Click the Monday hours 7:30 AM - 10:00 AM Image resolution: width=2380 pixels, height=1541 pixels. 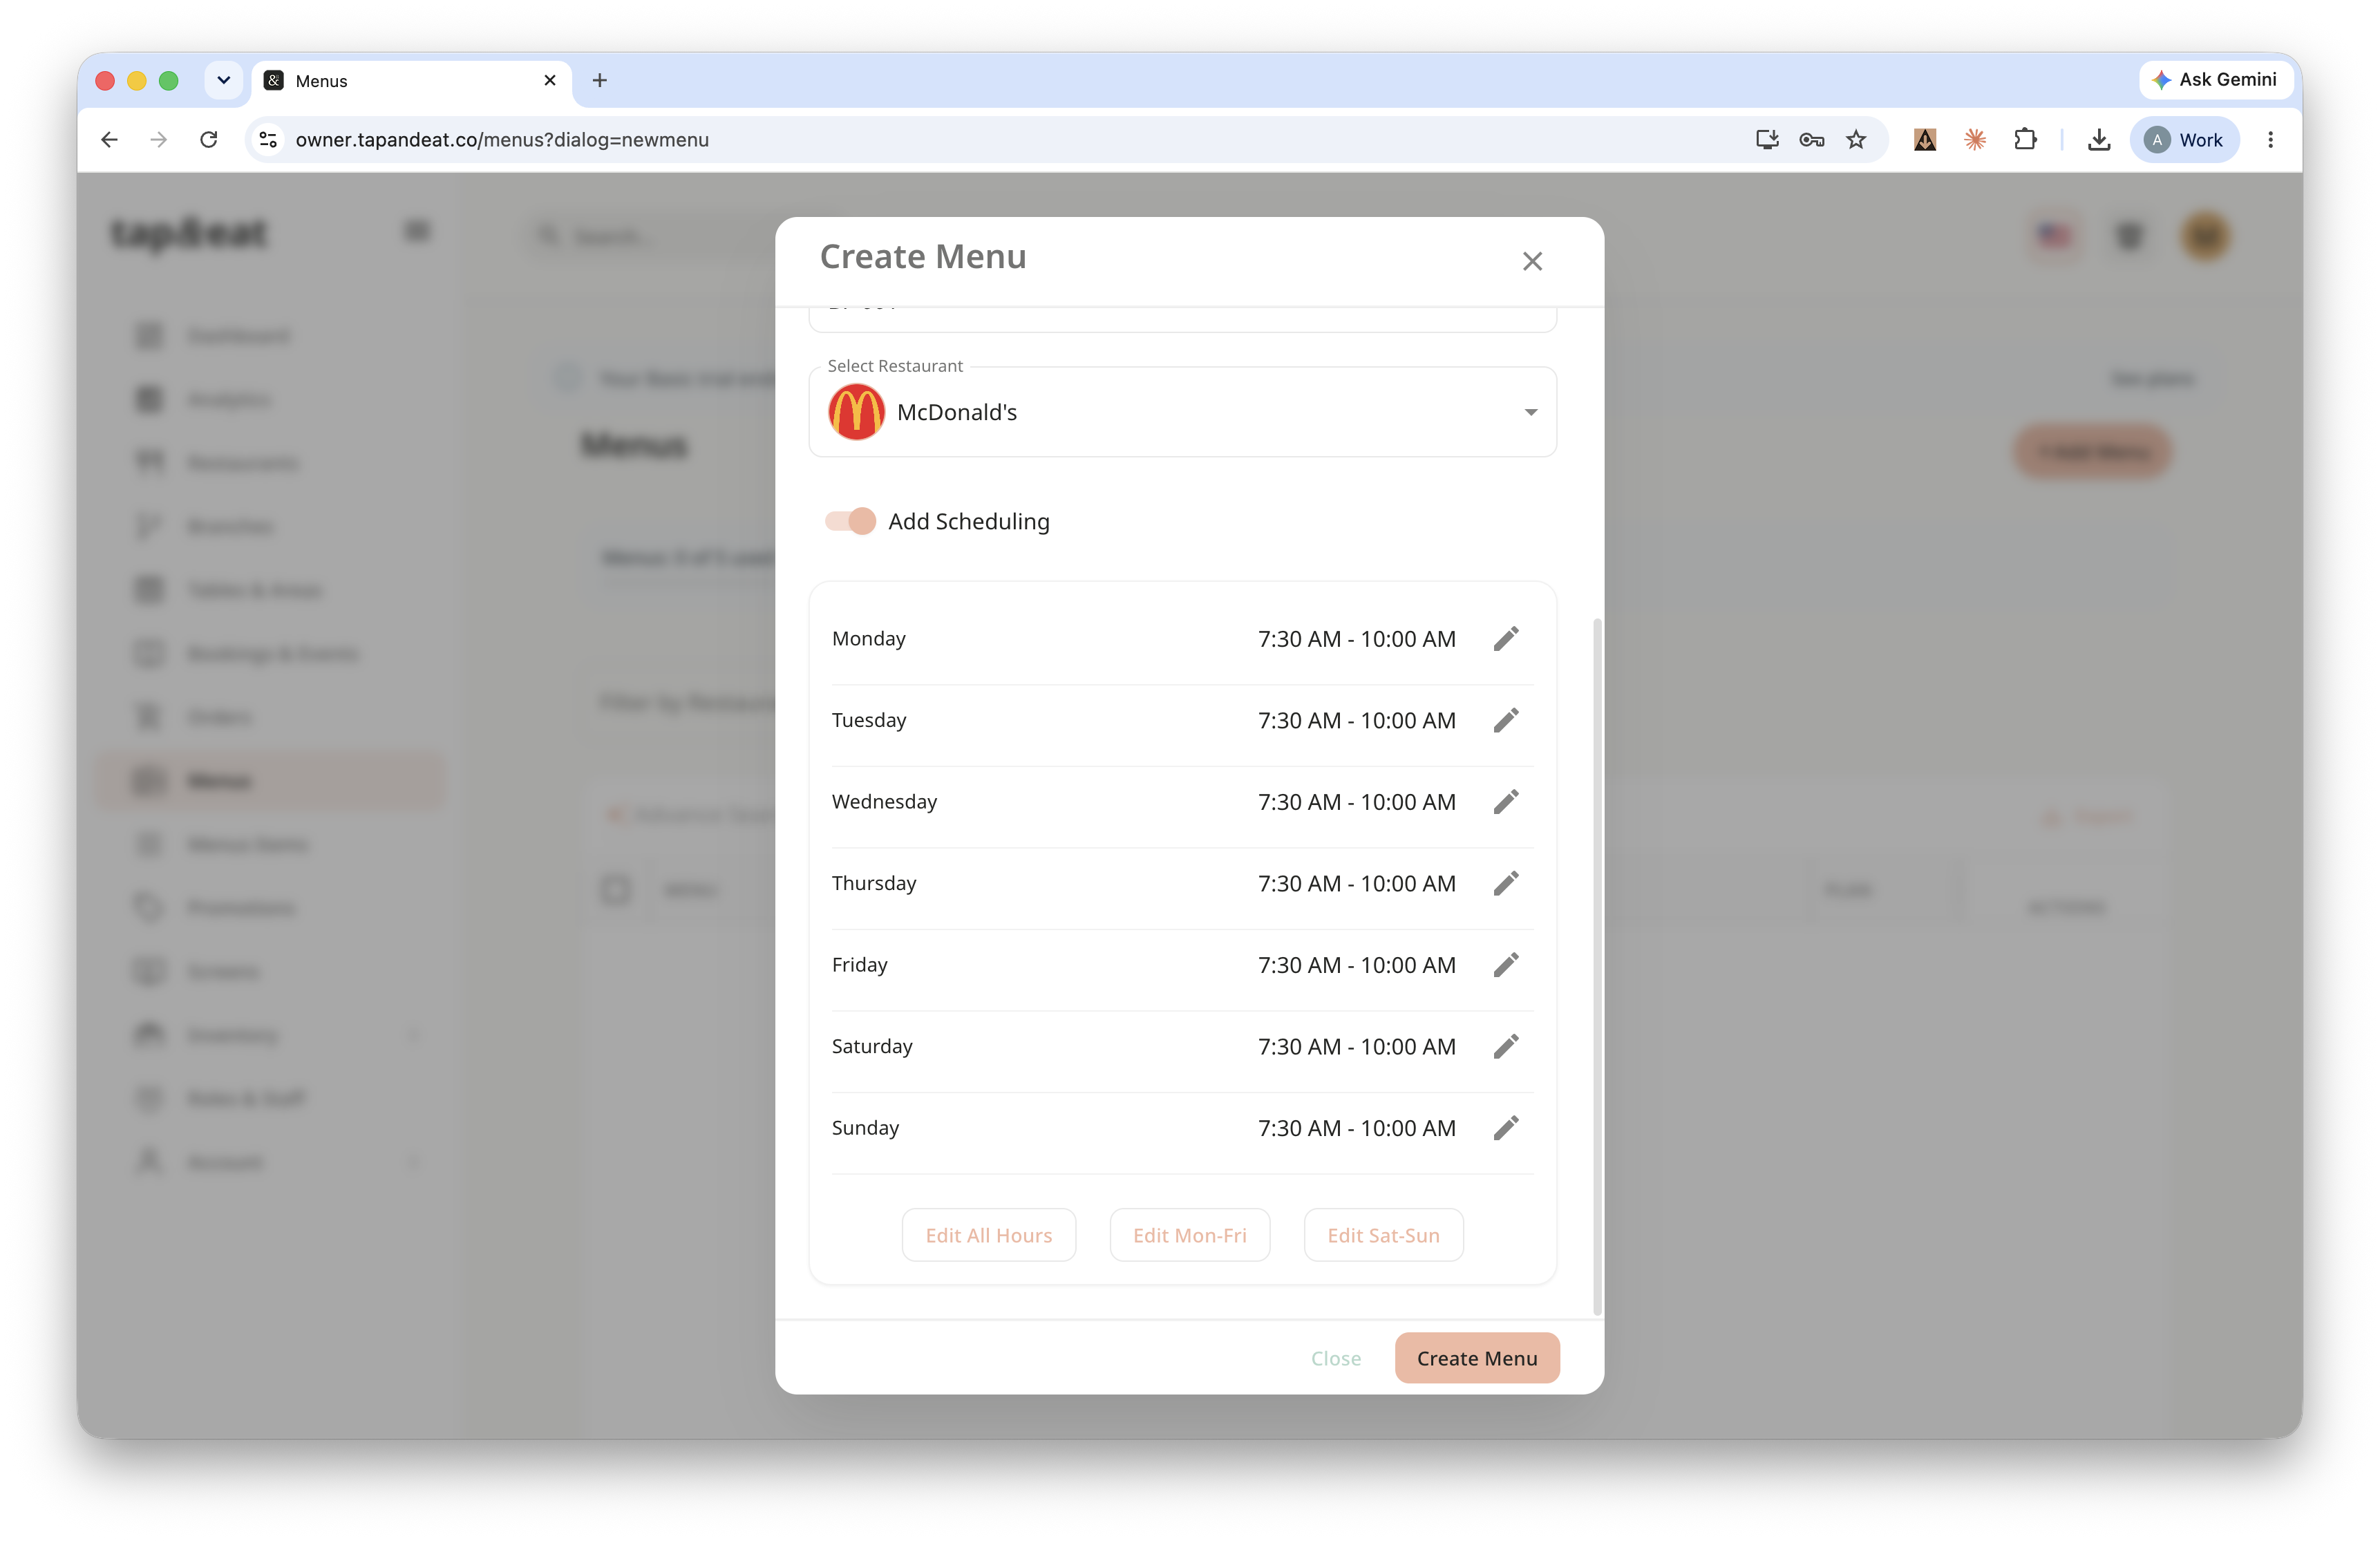[x=1357, y=639]
